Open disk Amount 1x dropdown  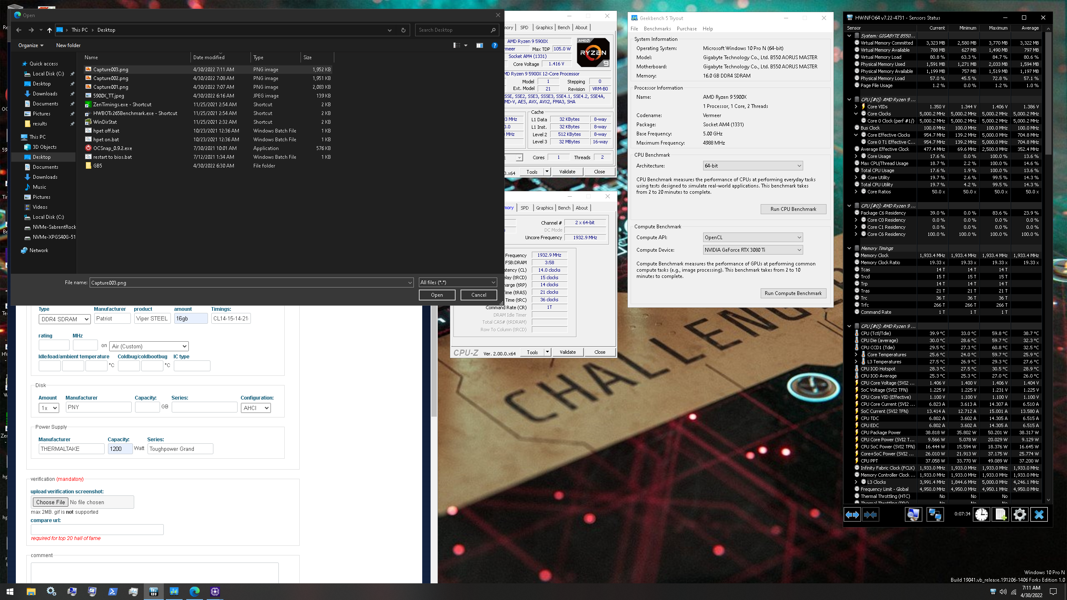pos(49,408)
